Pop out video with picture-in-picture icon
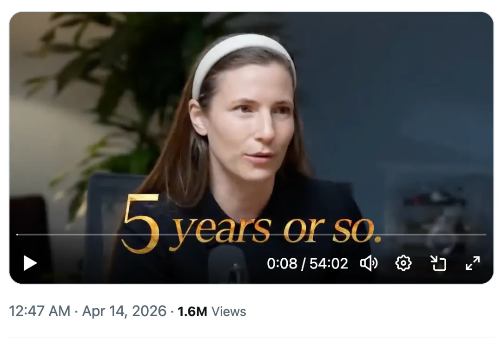 pos(438,263)
